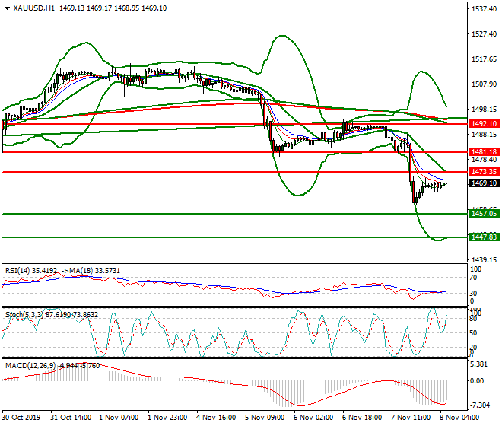Select the 30 Oct 2019 time axis label
This screenshot has height=426, width=502.
pos(21,418)
